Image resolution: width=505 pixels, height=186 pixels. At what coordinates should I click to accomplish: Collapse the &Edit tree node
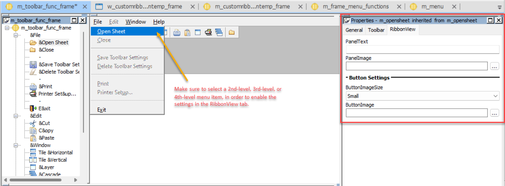[x=16, y=116]
